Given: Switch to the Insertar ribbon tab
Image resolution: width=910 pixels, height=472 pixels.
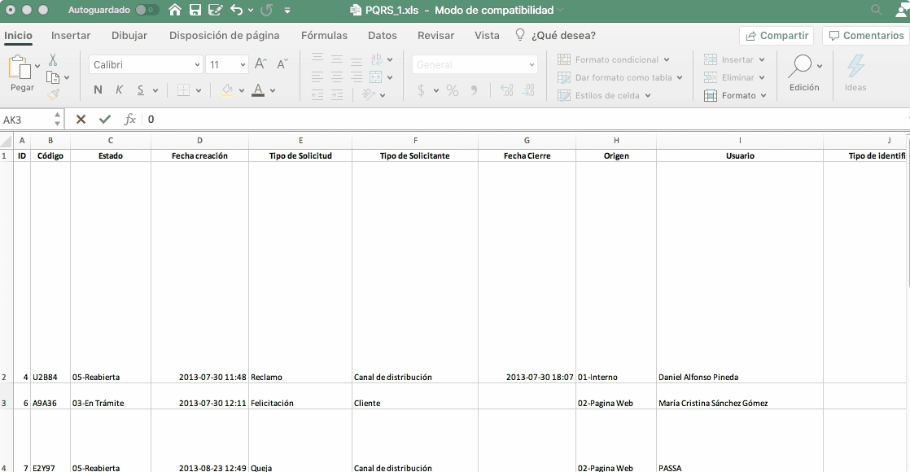Looking at the screenshot, I should point(71,36).
